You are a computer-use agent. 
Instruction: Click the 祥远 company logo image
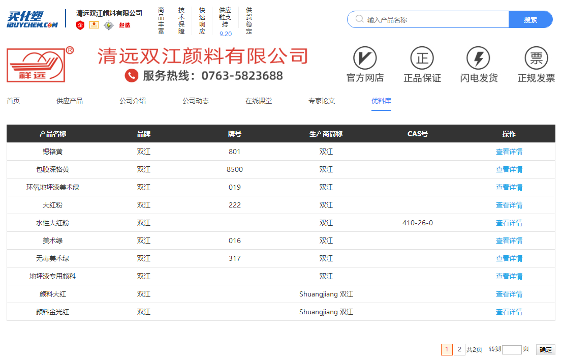(40, 64)
